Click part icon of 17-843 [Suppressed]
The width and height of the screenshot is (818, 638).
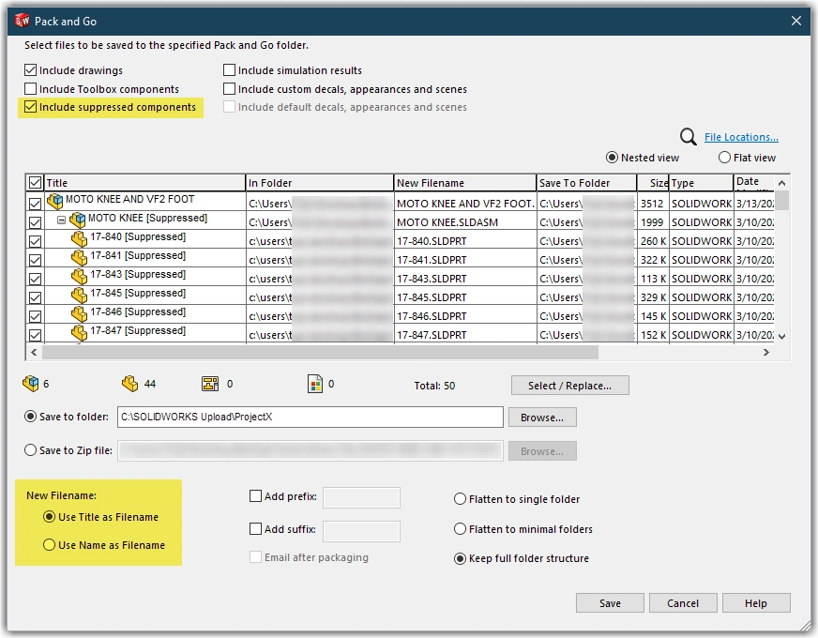coord(79,277)
